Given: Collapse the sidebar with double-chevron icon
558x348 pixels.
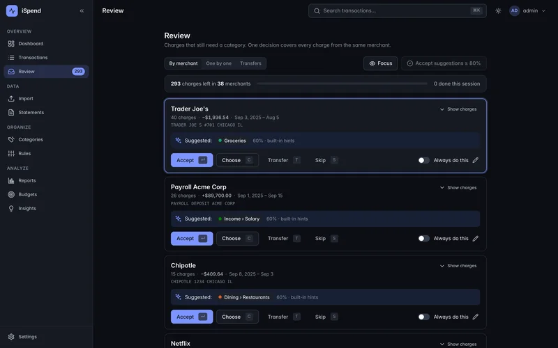Looking at the screenshot, I should [x=82, y=10].
